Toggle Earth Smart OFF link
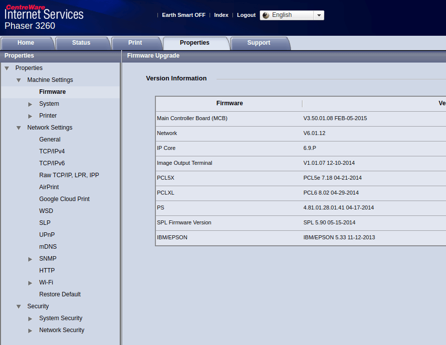446x345 pixels. click(184, 15)
